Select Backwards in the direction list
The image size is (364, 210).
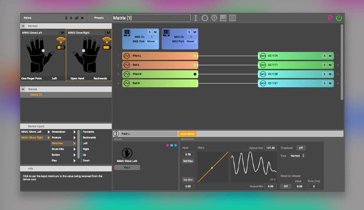(x=89, y=138)
